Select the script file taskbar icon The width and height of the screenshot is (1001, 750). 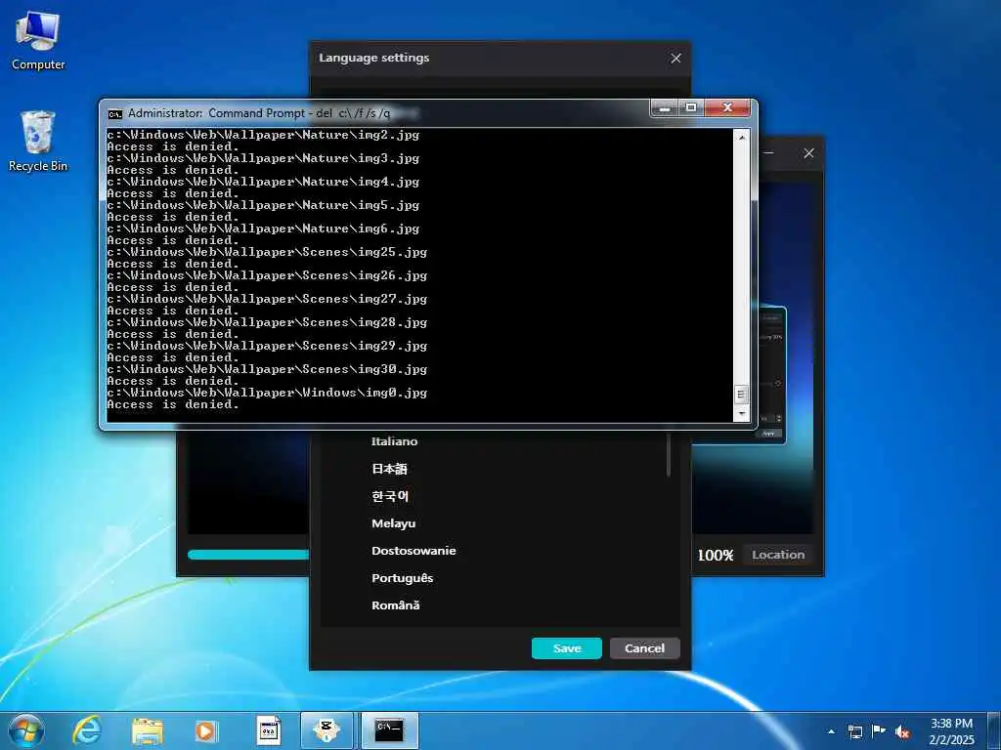pos(268,731)
